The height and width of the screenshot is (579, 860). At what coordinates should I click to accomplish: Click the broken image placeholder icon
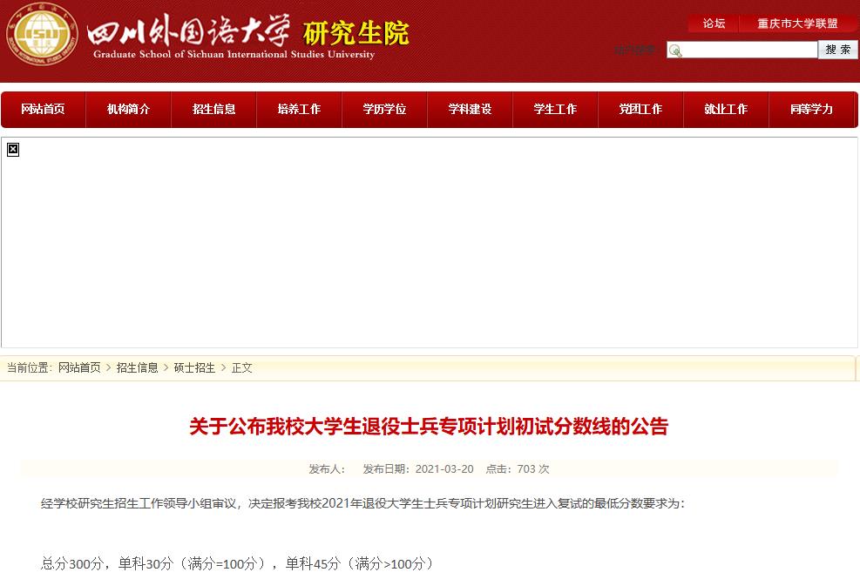[x=13, y=150]
